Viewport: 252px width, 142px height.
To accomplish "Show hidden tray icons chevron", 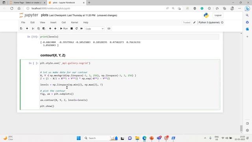I will click(x=205, y=138).
